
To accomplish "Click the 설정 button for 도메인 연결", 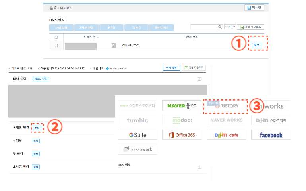I will click(x=37, y=128).
